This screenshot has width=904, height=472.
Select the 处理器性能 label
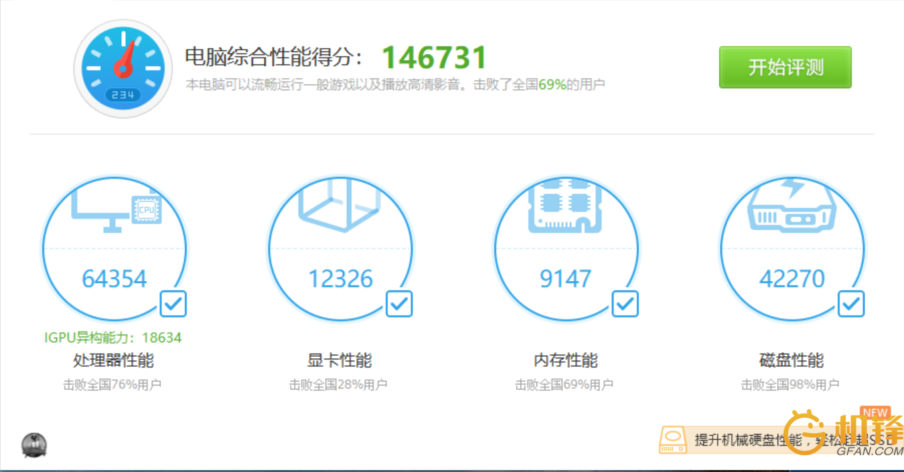pos(113,360)
